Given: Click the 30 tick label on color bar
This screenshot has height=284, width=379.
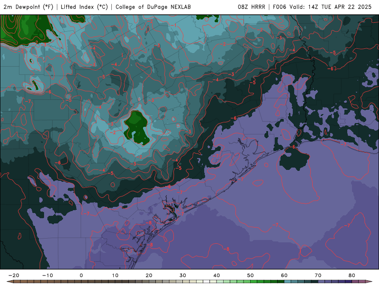Looking at the screenshot, I should point(183,275).
